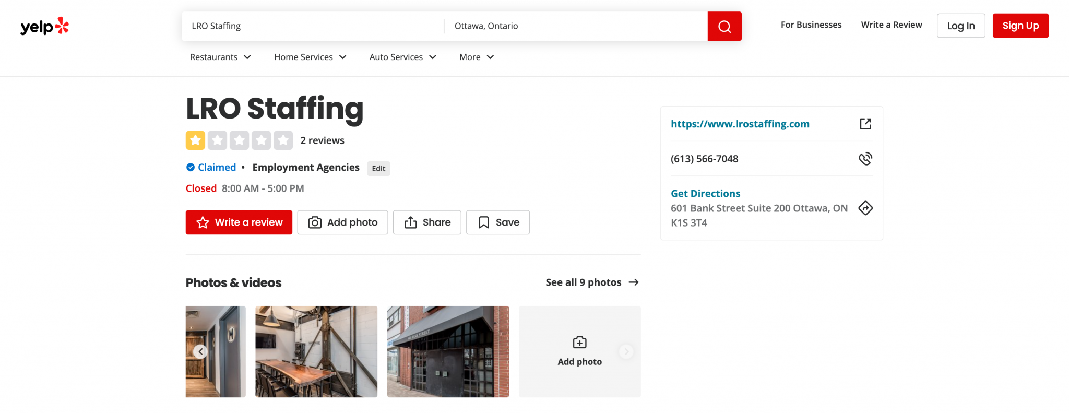
Task: Expand the Home Services dropdown
Action: [x=310, y=57]
